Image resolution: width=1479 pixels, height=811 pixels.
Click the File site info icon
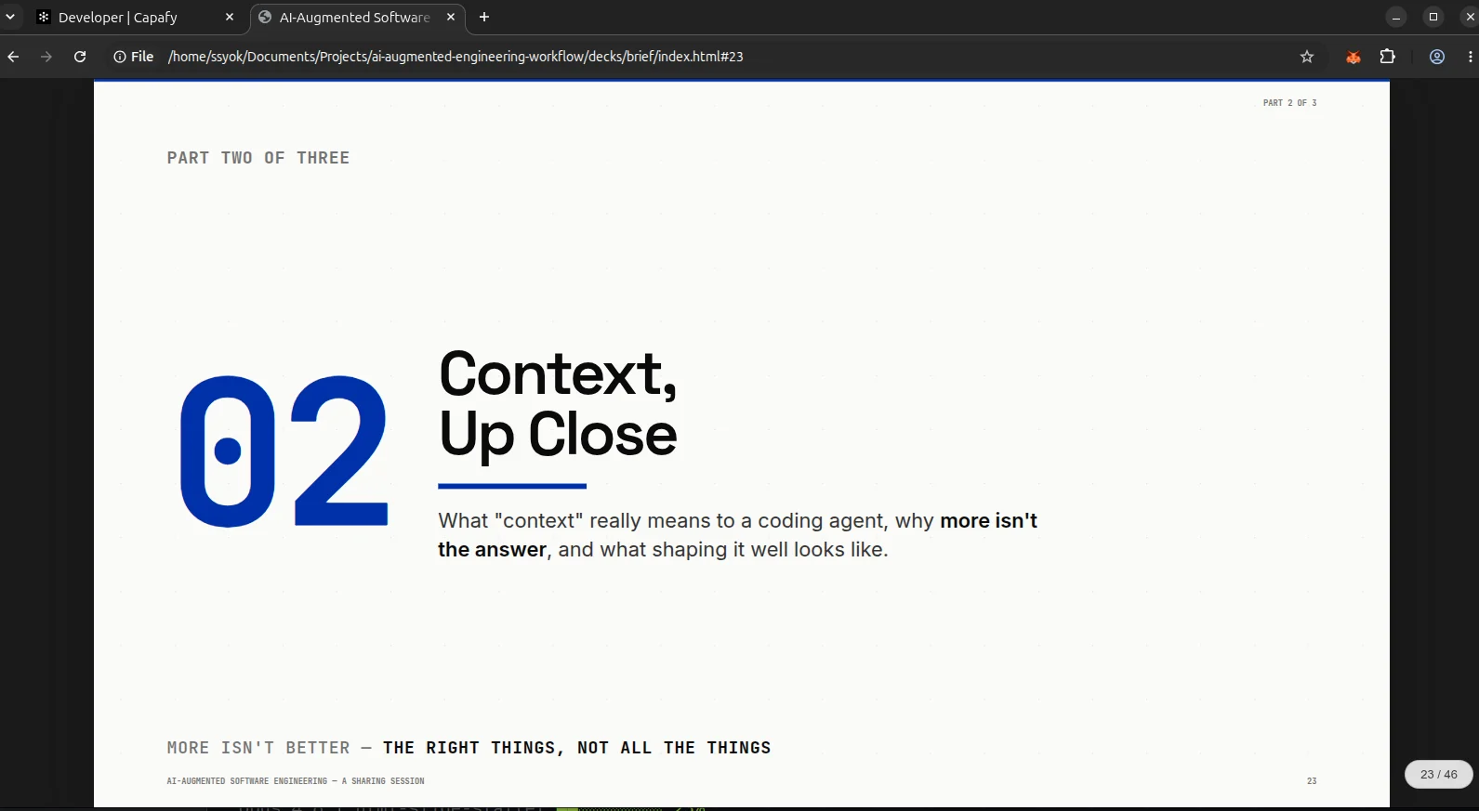click(134, 57)
